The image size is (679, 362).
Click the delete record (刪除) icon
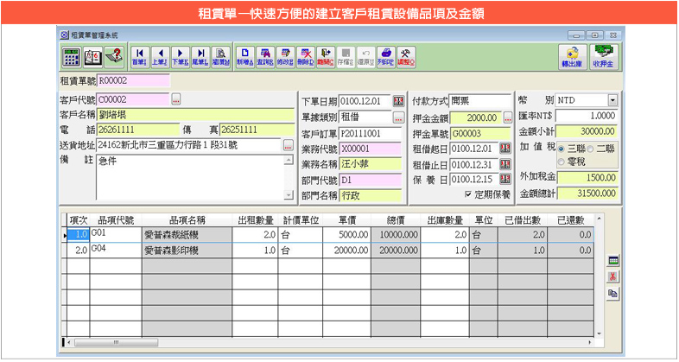coord(306,57)
